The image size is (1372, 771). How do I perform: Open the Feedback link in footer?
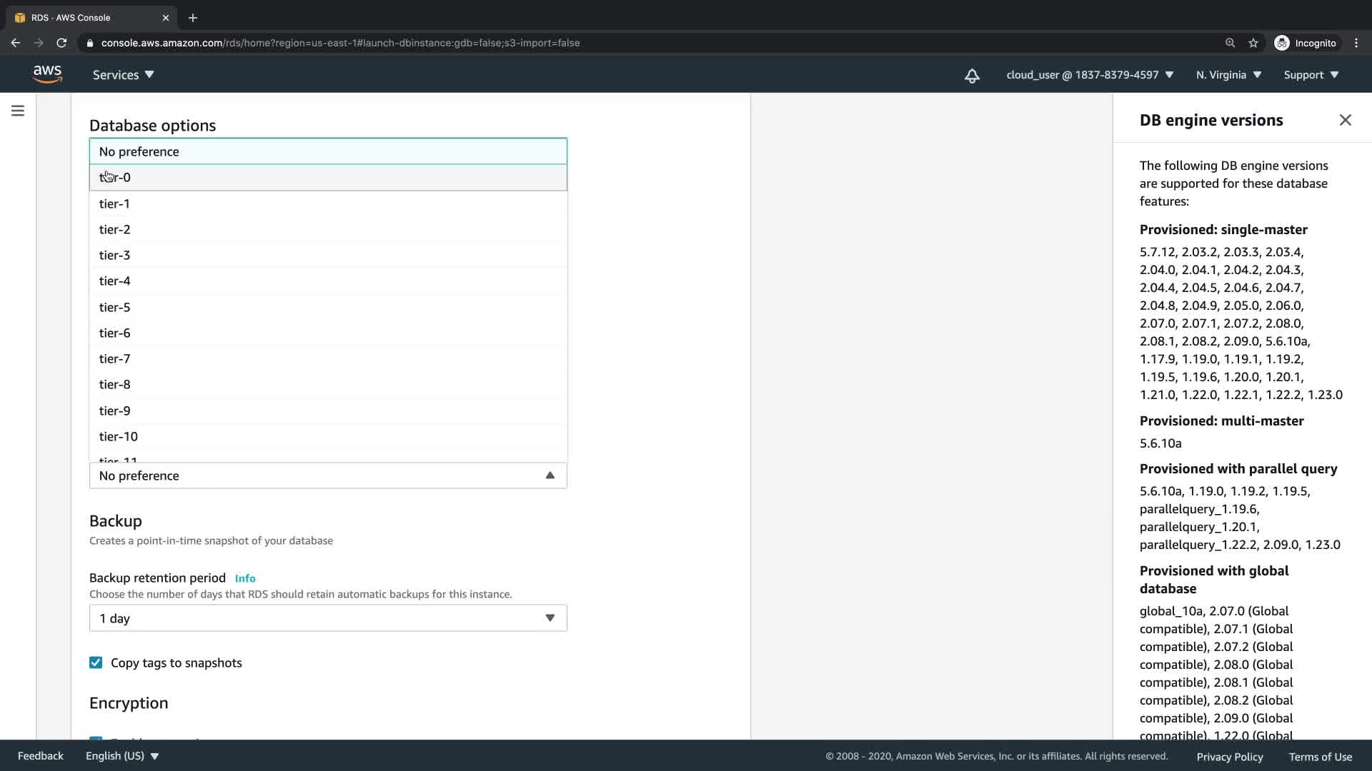tap(41, 756)
